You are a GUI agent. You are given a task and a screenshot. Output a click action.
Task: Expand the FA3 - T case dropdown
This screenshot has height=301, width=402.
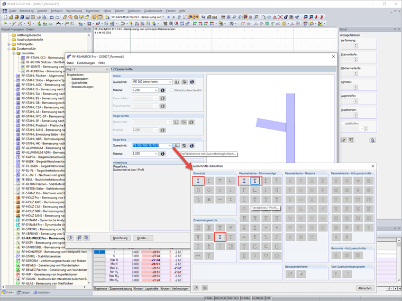tap(106, 69)
